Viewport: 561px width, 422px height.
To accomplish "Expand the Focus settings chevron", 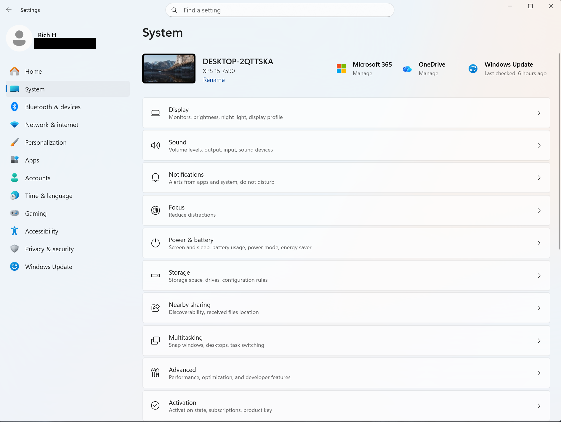I will click(539, 210).
